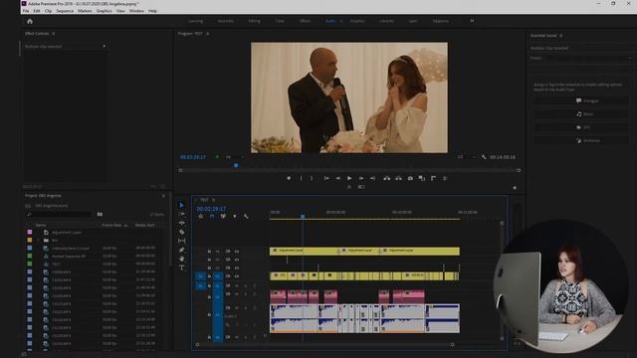Export frame with the camera icon
Viewport: 637px width, 358px height.
pos(410,178)
